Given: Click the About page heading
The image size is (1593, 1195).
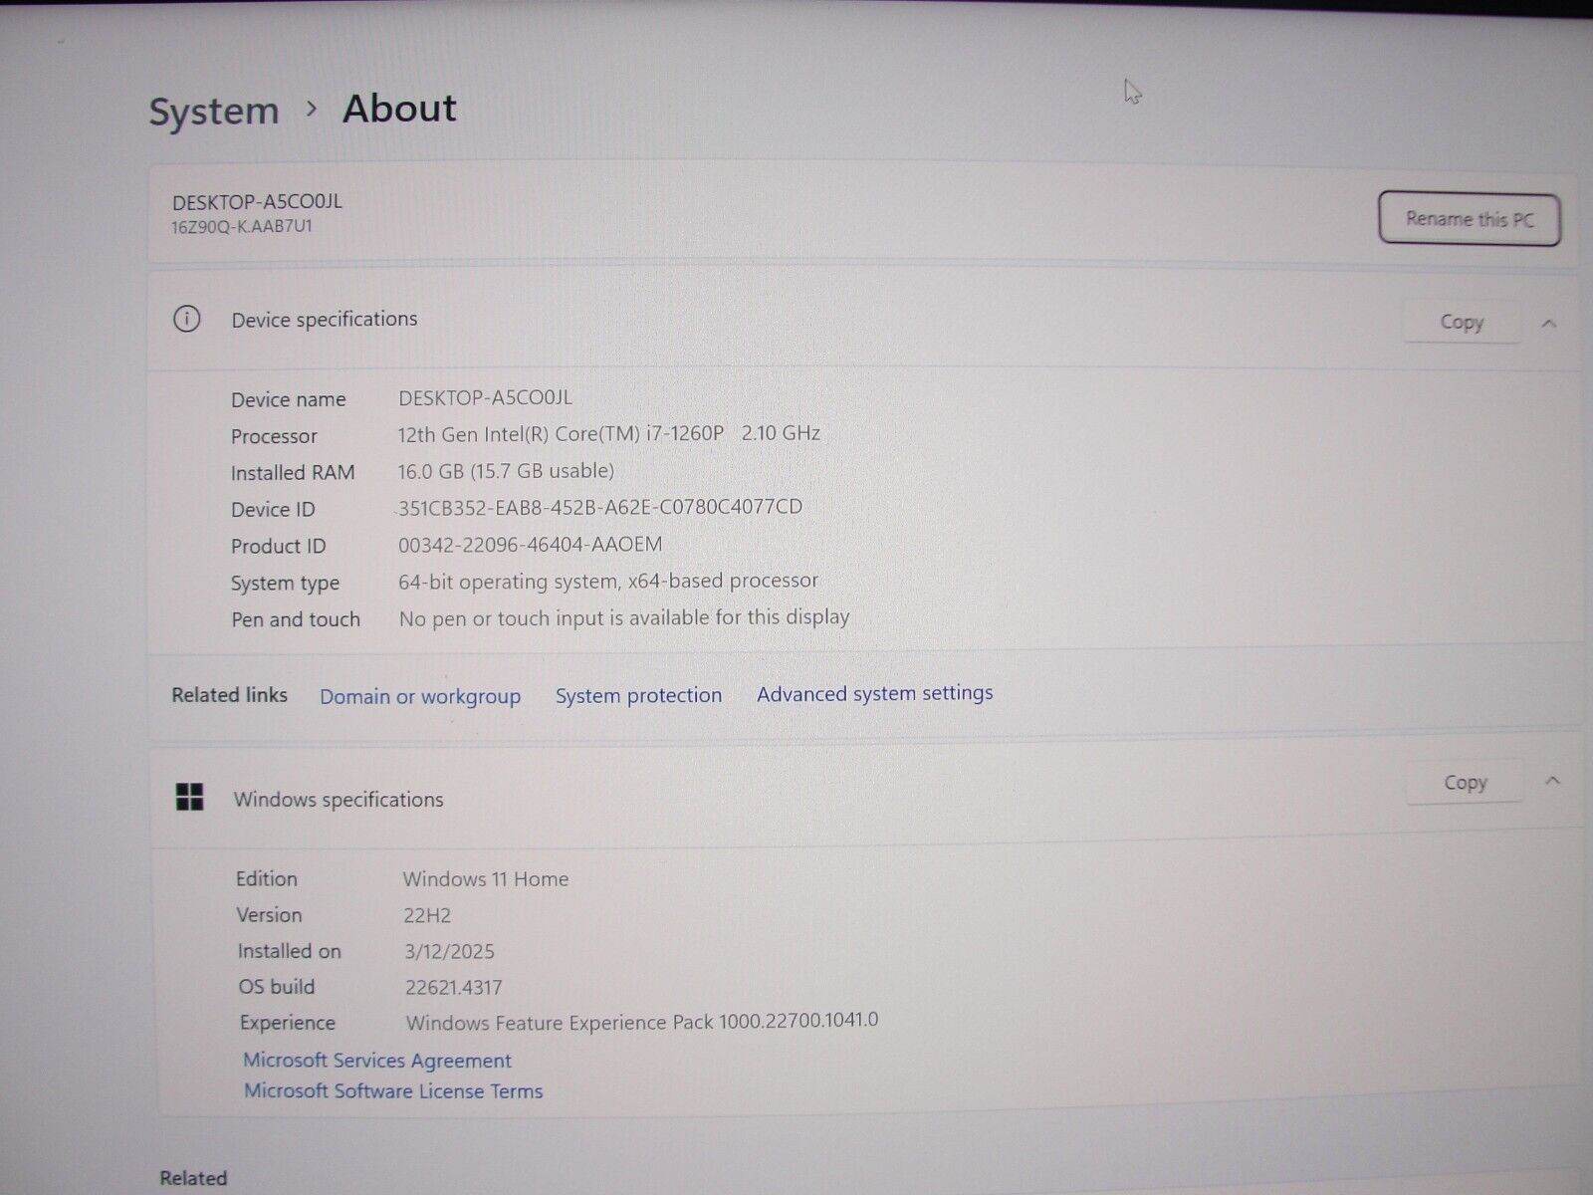Looking at the screenshot, I should (x=399, y=108).
